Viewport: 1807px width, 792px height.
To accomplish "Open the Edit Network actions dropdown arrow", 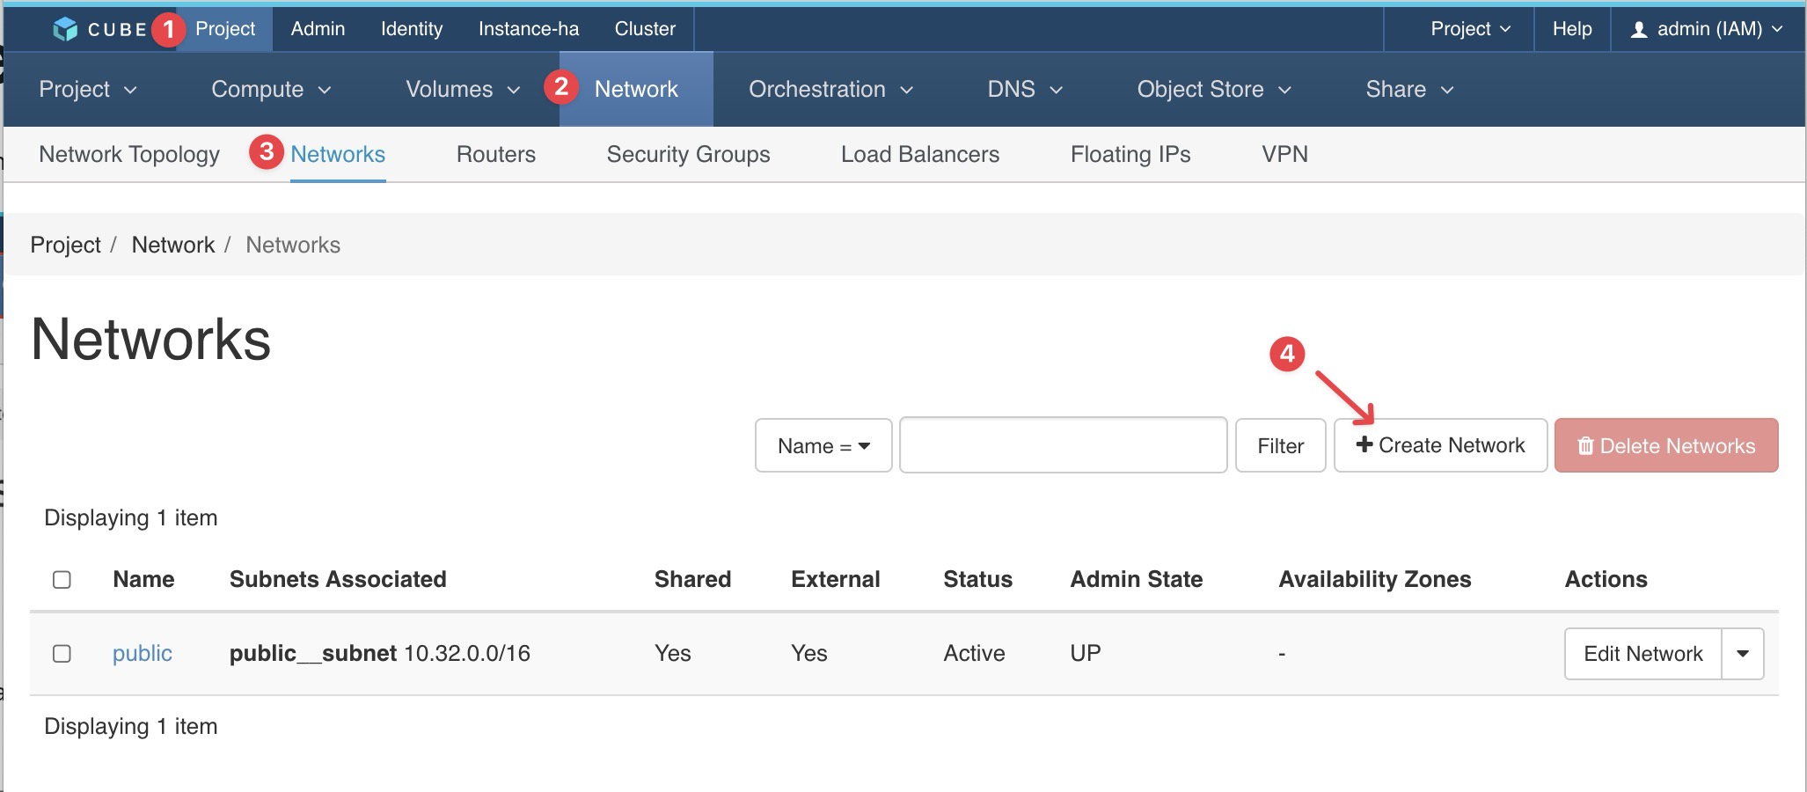I will 1743,654.
